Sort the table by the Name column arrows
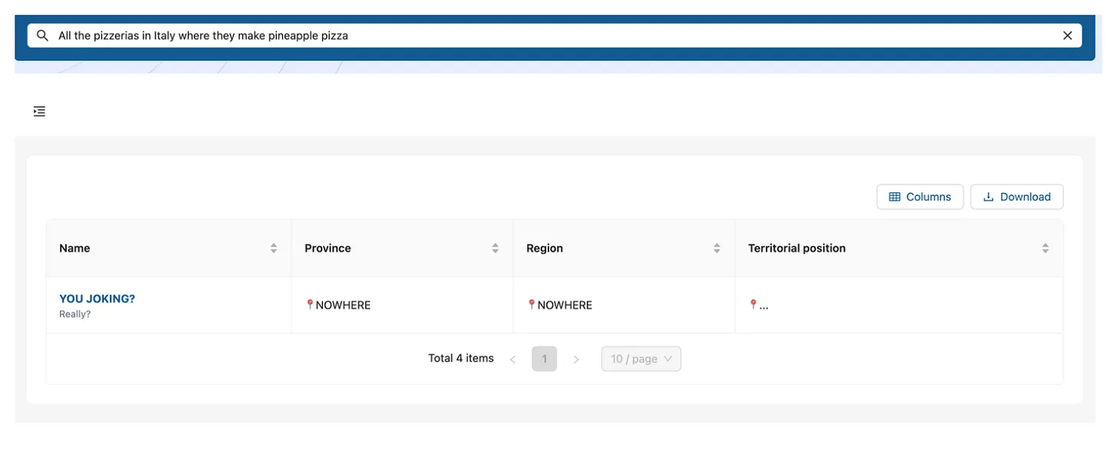Screen dimensions: 1117x471 (273, 248)
